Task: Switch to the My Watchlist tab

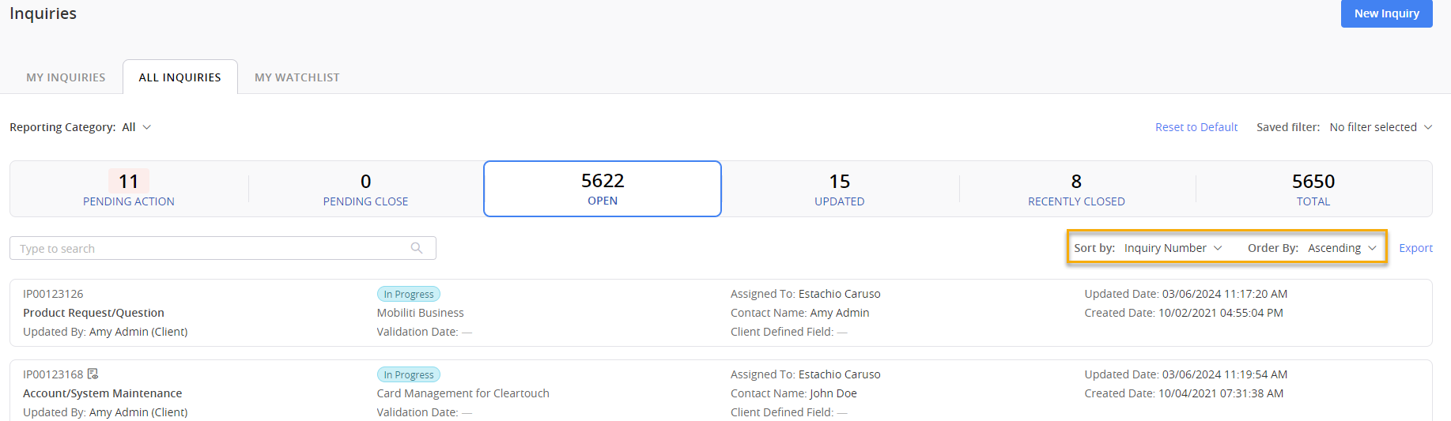Action: tap(297, 77)
